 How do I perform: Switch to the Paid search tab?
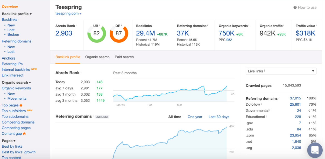pos(124,57)
